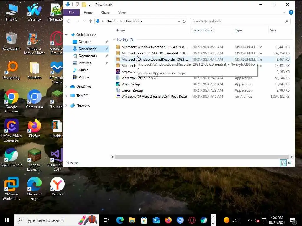Select VMware Workstation desktop shortcut
302x226 pixels.
[x=12, y=189]
